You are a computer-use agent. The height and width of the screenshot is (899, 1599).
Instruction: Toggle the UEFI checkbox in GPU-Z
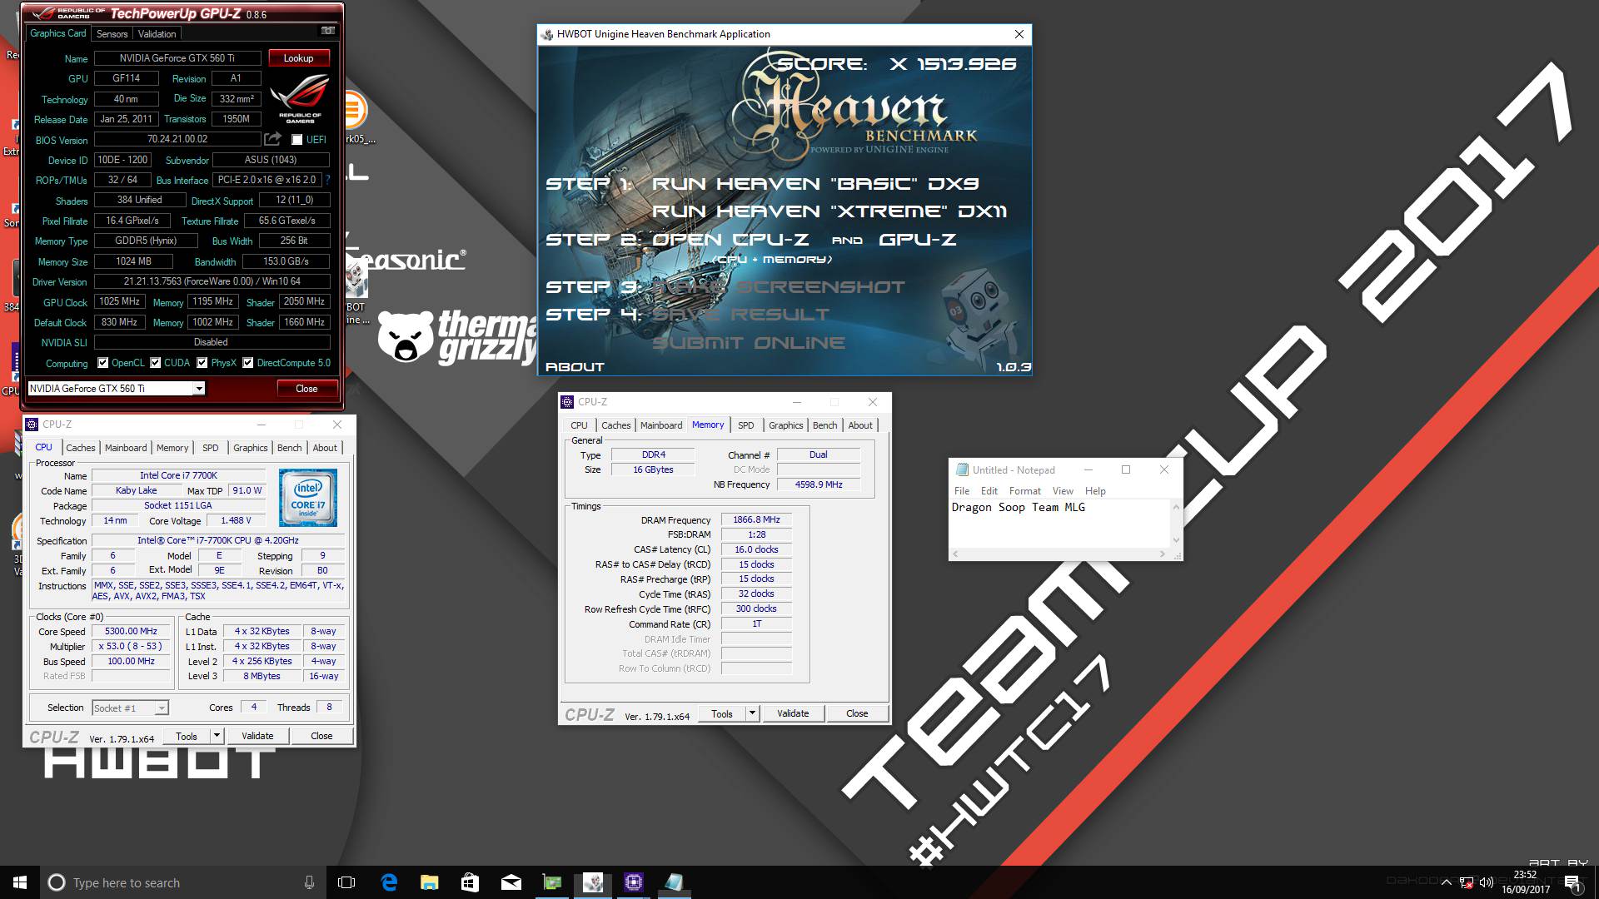(296, 140)
